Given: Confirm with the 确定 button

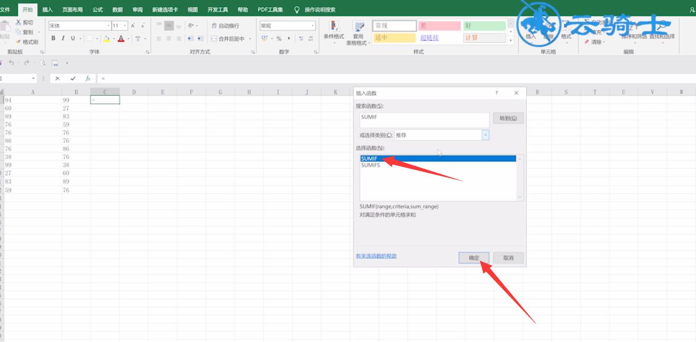Looking at the screenshot, I should coord(474,258).
